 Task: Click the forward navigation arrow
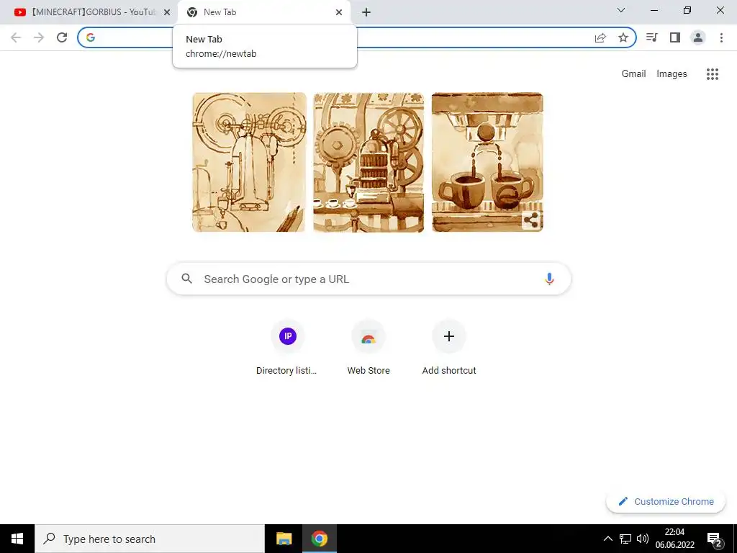click(x=39, y=37)
